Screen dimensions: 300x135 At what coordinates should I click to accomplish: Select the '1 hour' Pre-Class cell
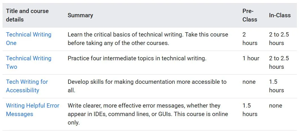point(251,58)
